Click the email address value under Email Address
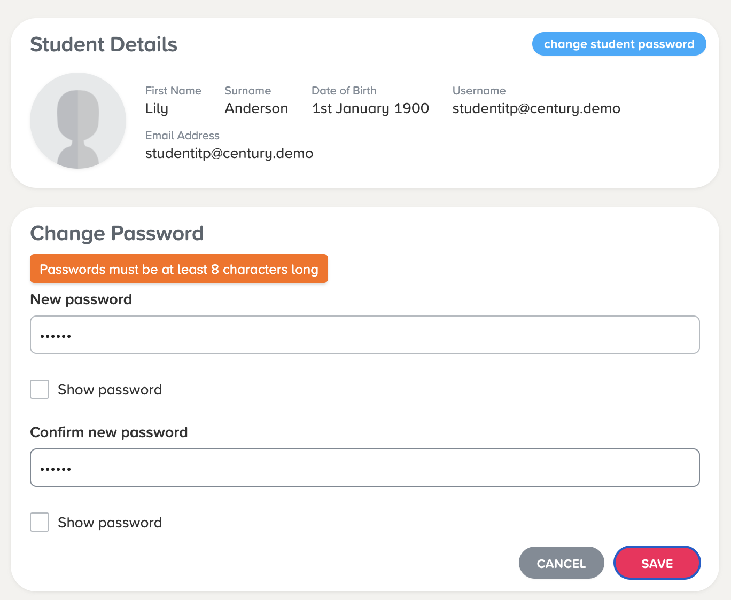Screen dimensions: 731x600 click(x=229, y=153)
